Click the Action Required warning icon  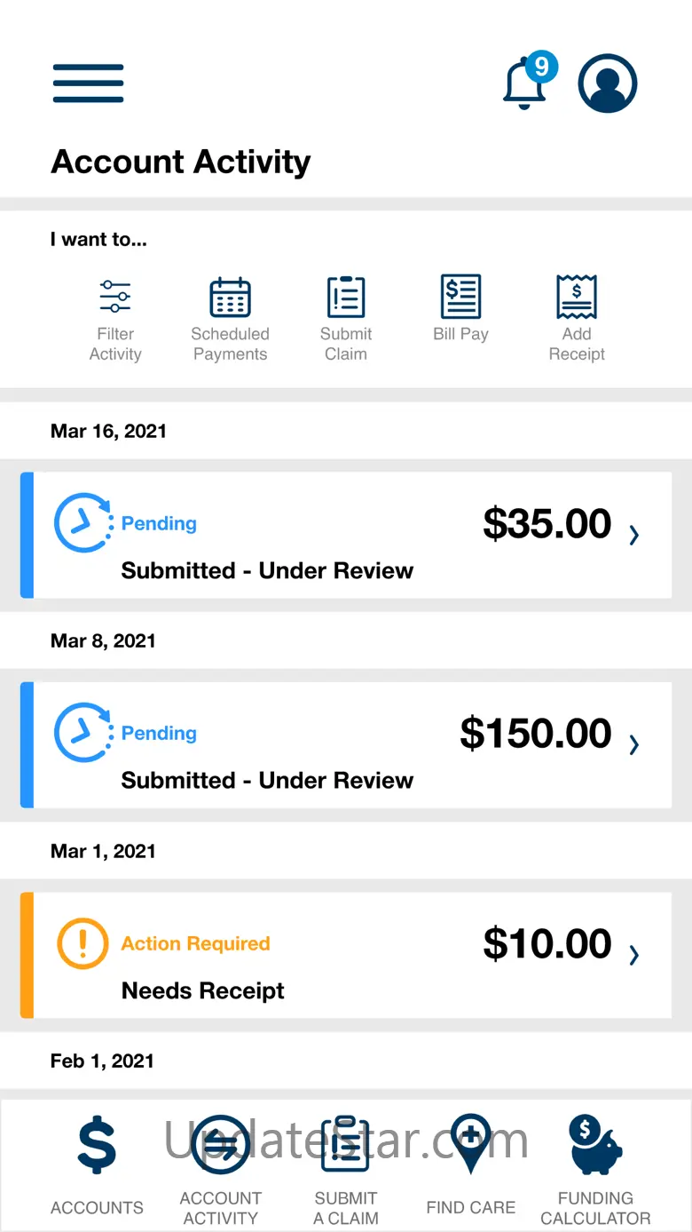[x=83, y=943]
